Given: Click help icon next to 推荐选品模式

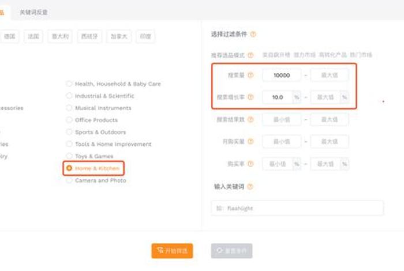Looking at the screenshot, I should point(250,55).
